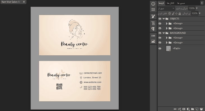205x111 pixels.
Task: Create new folder at panel bottom
Action: 192,109
